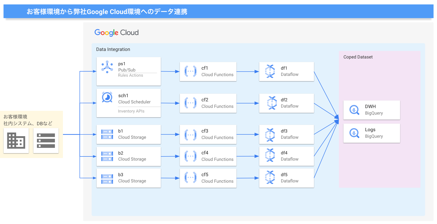Select the df2 Dataflow icon
437x224 pixels.
[x=272, y=103]
